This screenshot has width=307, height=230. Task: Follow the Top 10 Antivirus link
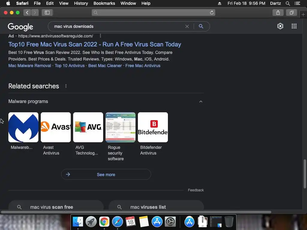click(x=70, y=66)
